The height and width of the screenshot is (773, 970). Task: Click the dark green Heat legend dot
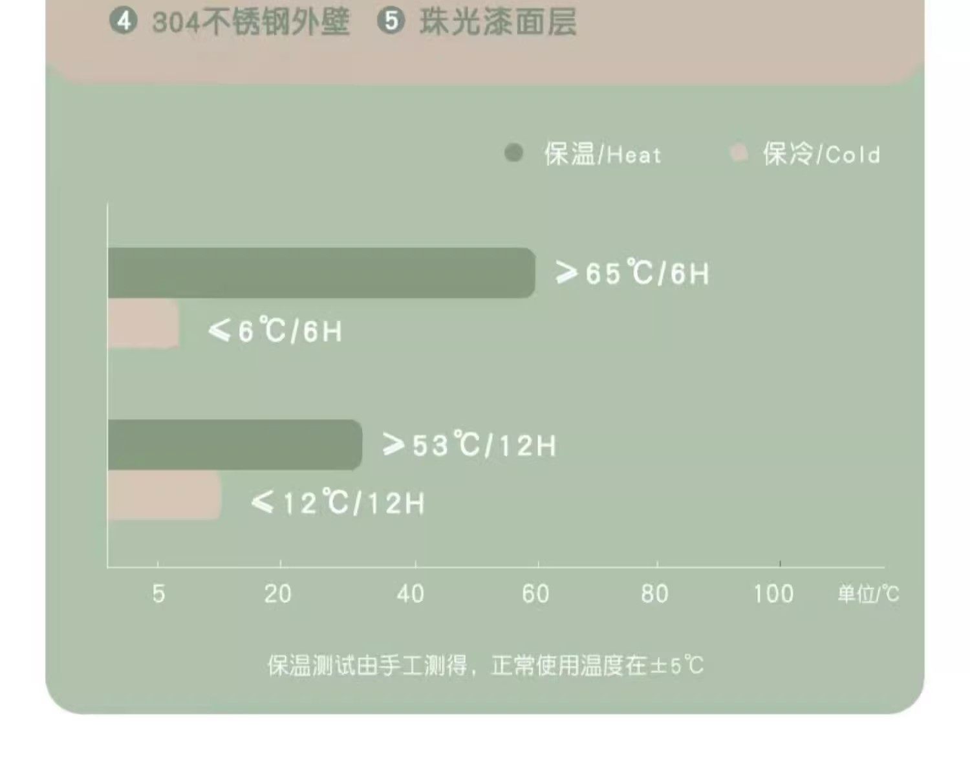tap(513, 153)
